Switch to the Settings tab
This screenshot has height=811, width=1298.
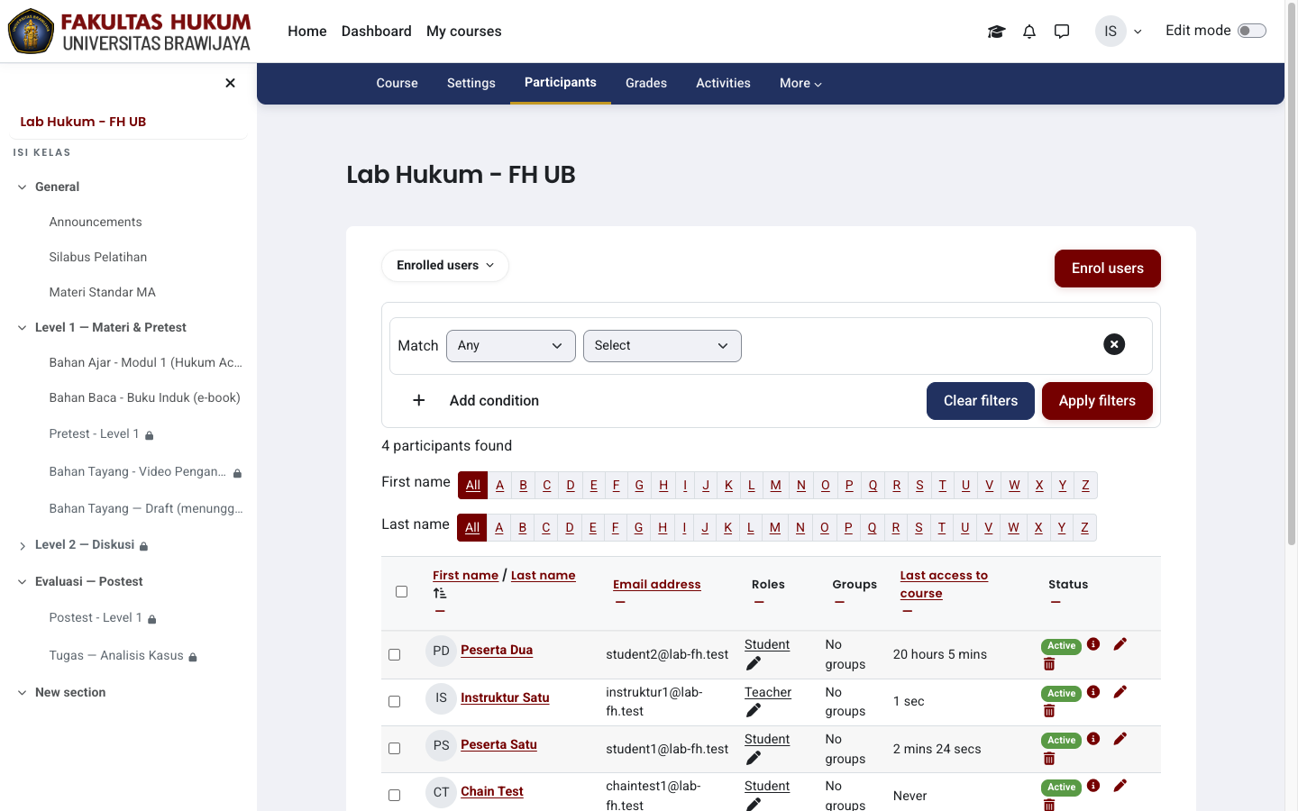click(471, 84)
